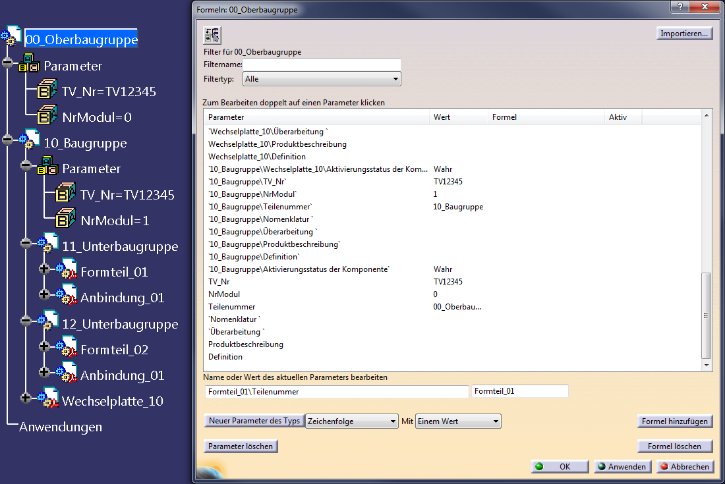Click the NrModul=0 parameter icon

pyautogui.click(x=47, y=115)
